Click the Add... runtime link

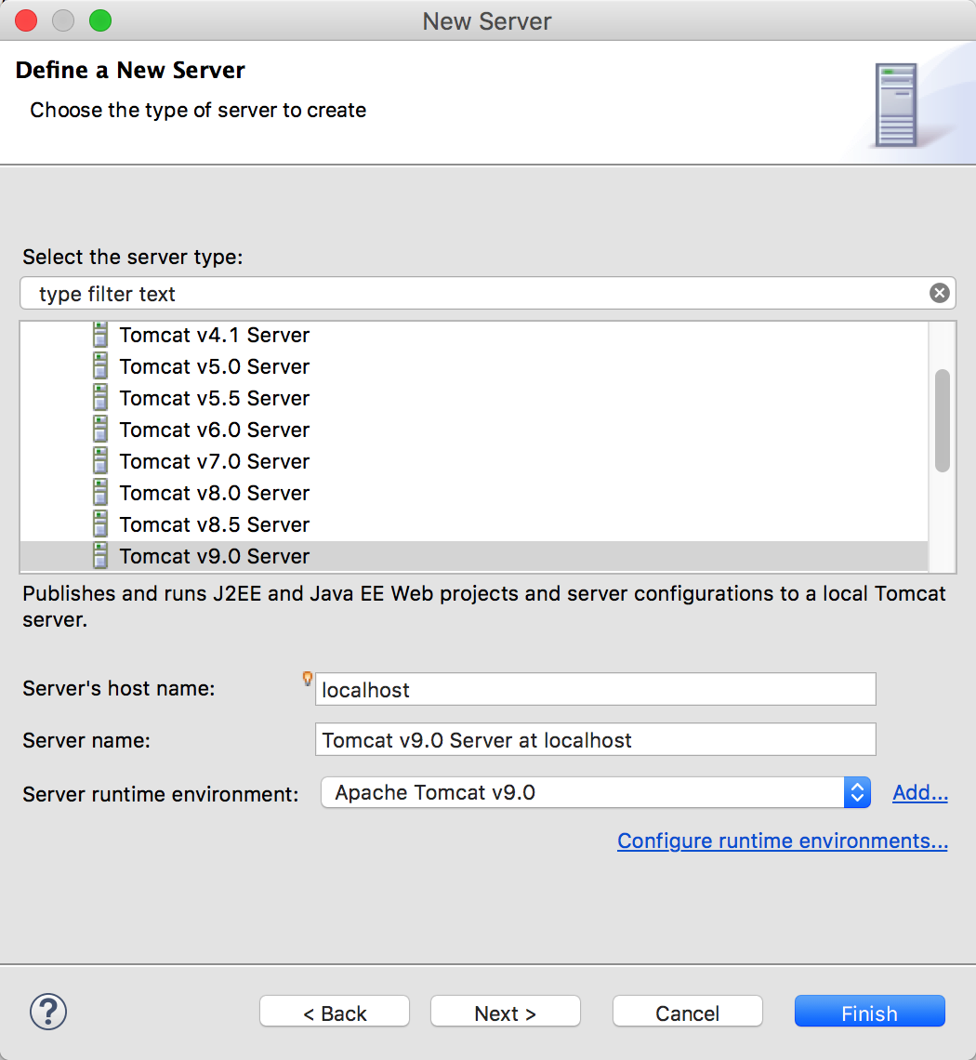(920, 792)
